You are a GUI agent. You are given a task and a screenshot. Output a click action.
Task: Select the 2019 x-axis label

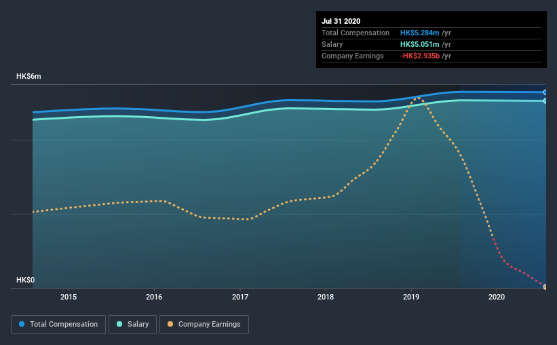coord(411,297)
